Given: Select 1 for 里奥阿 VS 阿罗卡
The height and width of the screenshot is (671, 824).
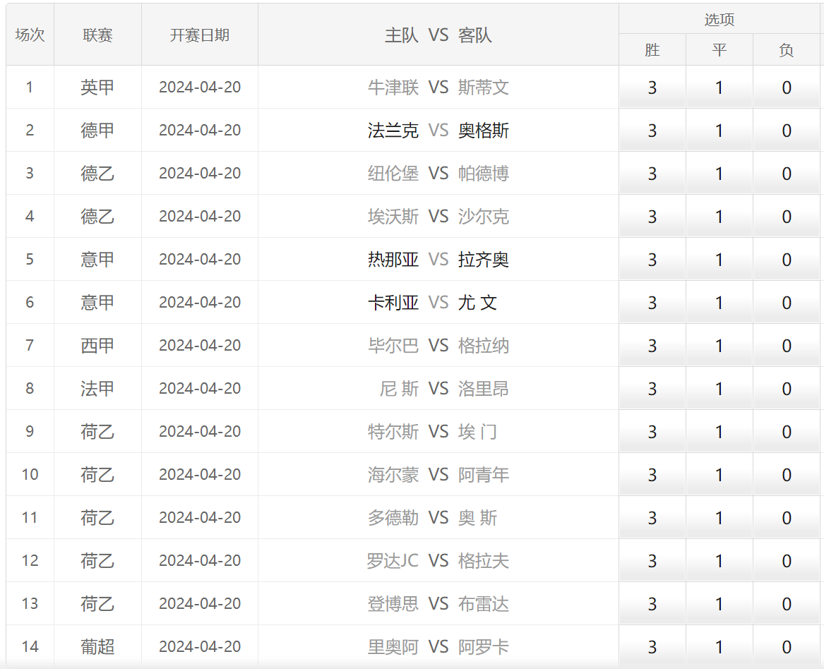Looking at the screenshot, I should click(x=719, y=647).
